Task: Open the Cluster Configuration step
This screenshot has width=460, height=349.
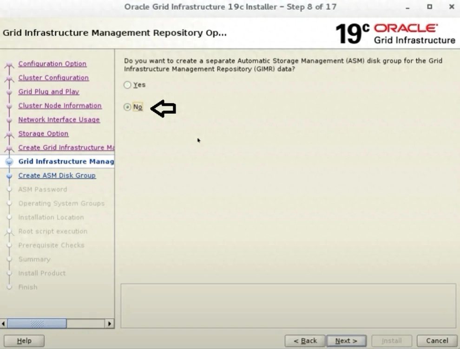Action: [53, 77]
